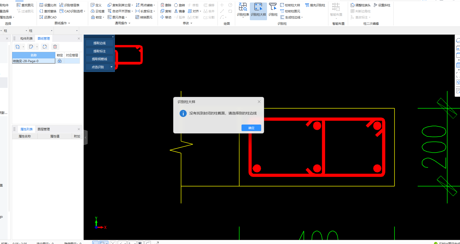Switch to 属性列表 tab

tap(27, 129)
